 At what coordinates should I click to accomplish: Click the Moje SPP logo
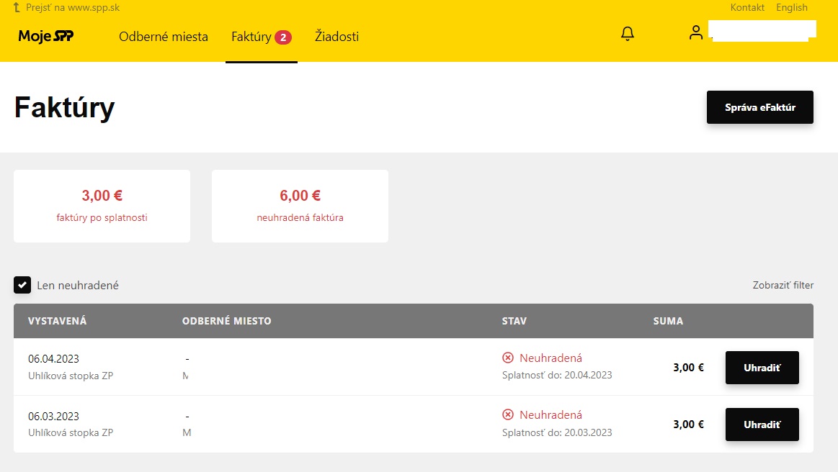point(46,37)
